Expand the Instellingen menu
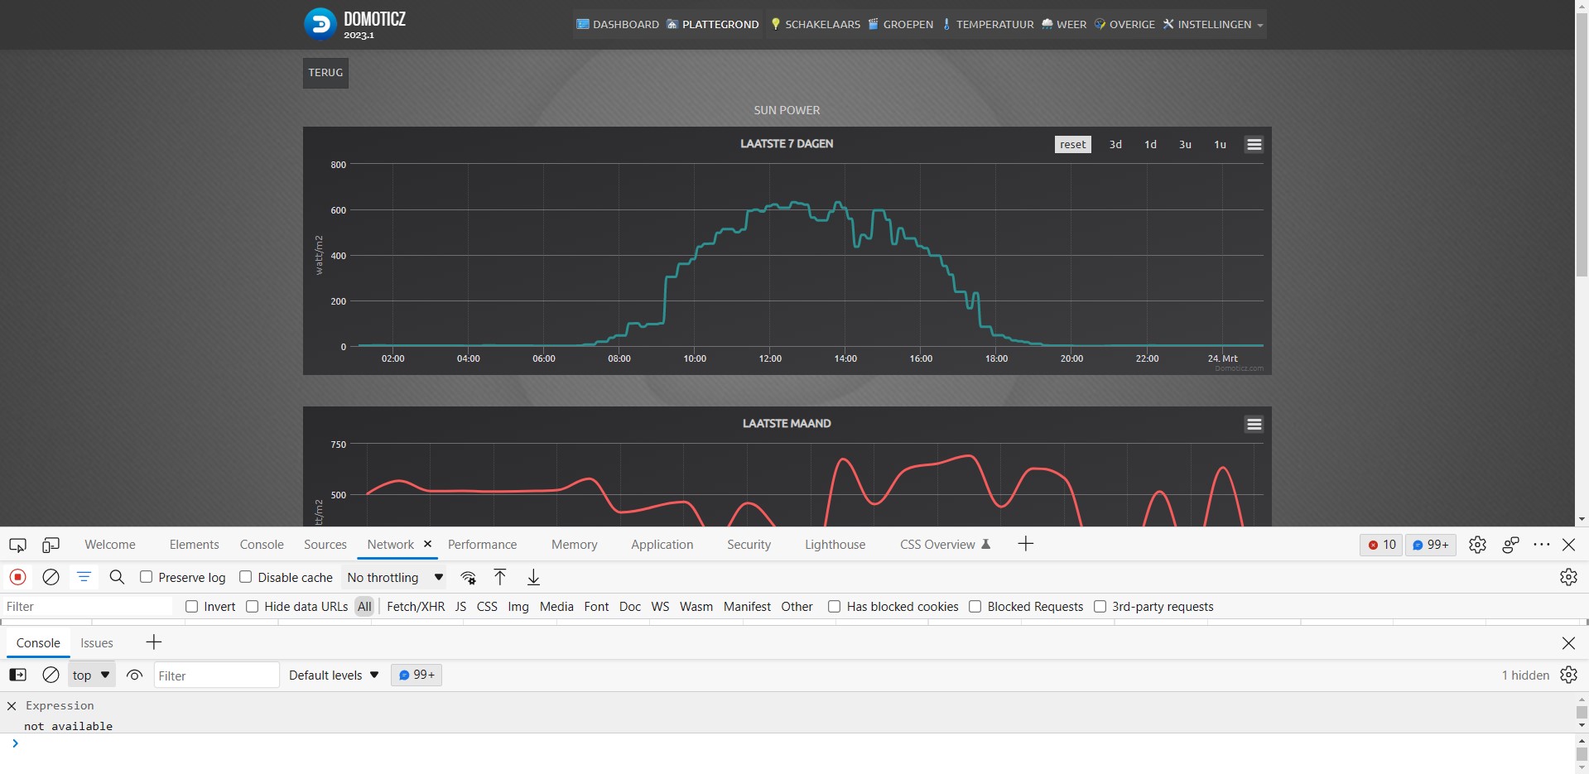Screen dimensions: 1589x774 point(1213,24)
